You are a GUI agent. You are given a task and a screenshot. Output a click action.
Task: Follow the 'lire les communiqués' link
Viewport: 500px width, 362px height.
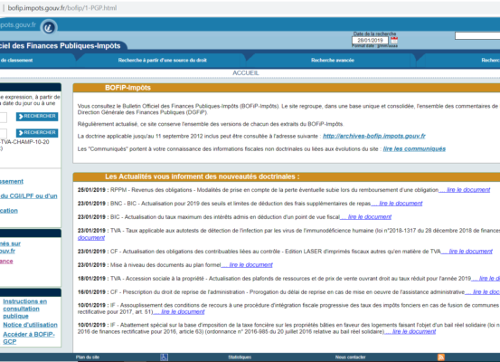[x=414, y=148]
